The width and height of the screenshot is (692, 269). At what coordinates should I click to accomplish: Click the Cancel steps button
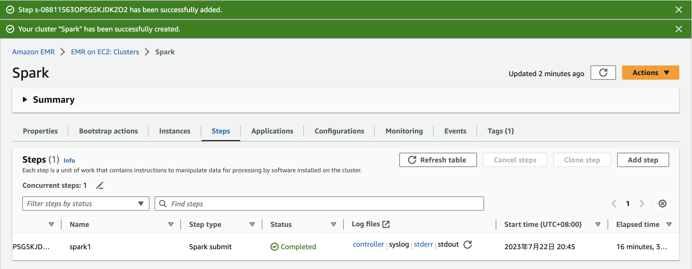tap(515, 160)
